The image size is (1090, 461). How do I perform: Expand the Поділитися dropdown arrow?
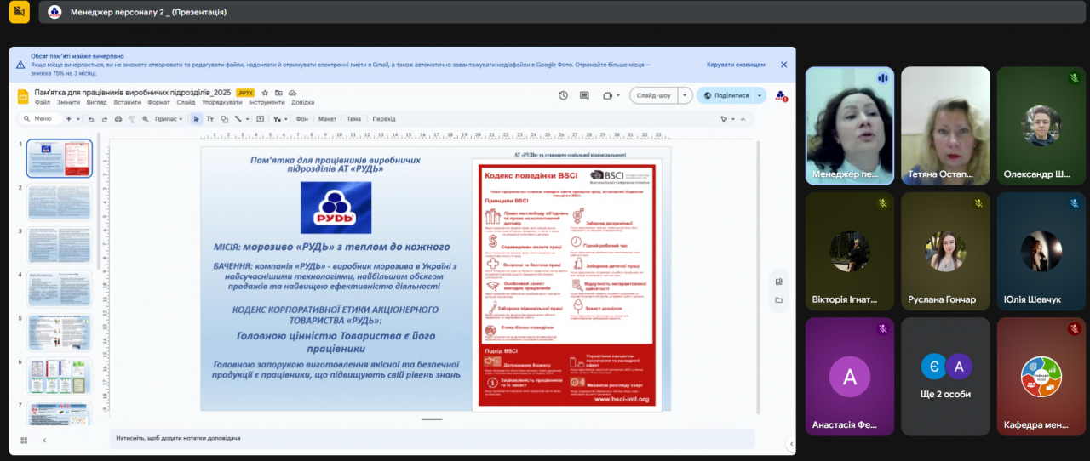click(759, 95)
